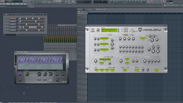Screen dimensions: 183x103
Task: Turn the green saturation knob on Fruity Limiter
Action: [27, 74]
